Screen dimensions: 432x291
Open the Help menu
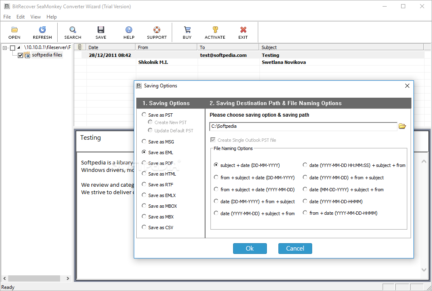click(51, 17)
